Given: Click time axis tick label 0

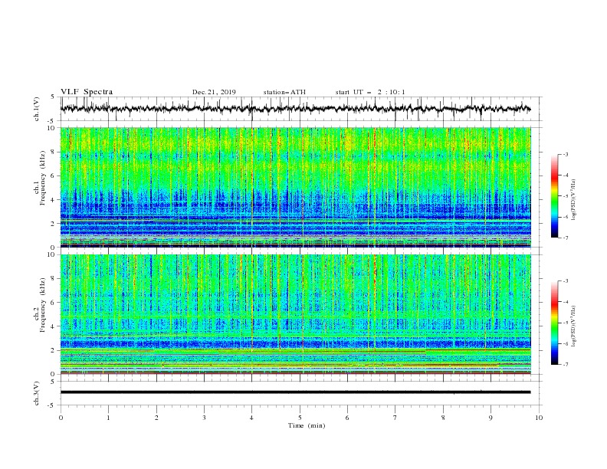Looking at the screenshot, I should [61, 418].
